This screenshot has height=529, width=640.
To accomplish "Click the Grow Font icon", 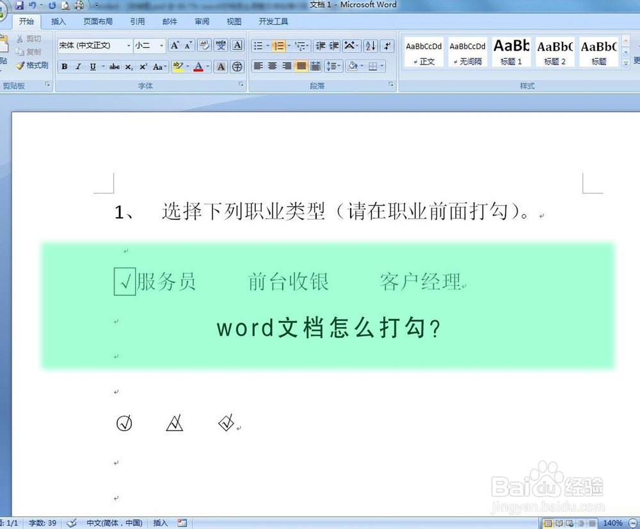I will click(174, 45).
